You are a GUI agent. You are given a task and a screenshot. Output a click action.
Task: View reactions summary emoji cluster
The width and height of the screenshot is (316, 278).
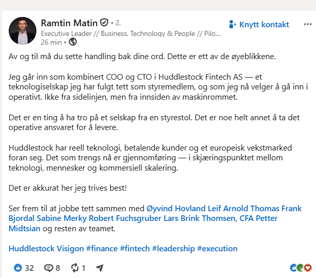[301, 268]
